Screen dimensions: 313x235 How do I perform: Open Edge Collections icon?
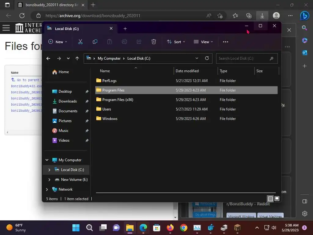click(249, 16)
